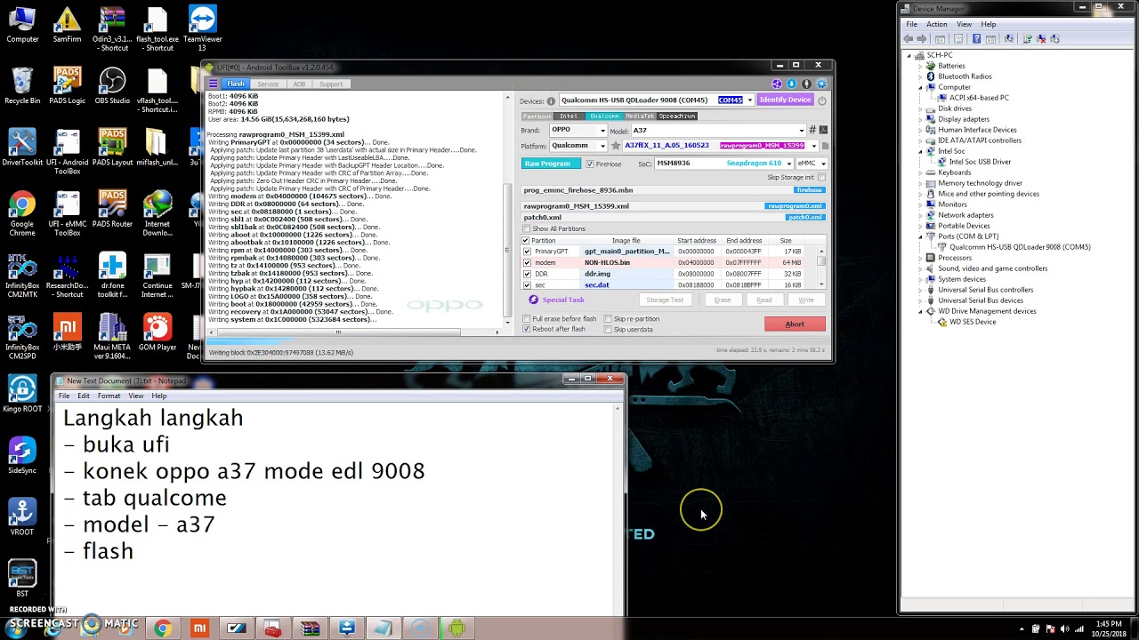This screenshot has height=640, width=1139.
Task: Click the folder icon beside firmware dropdown
Action: point(824,146)
